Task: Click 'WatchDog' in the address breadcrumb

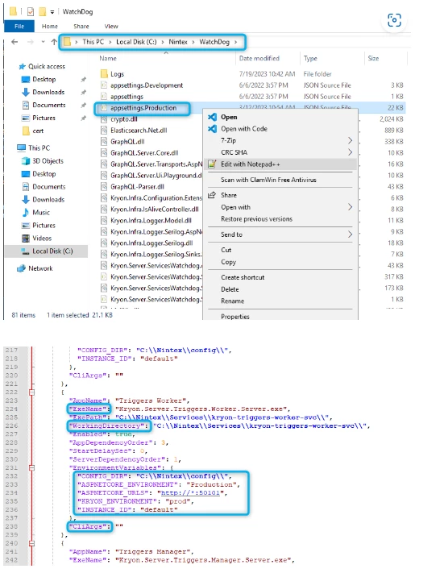Action: pos(214,42)
